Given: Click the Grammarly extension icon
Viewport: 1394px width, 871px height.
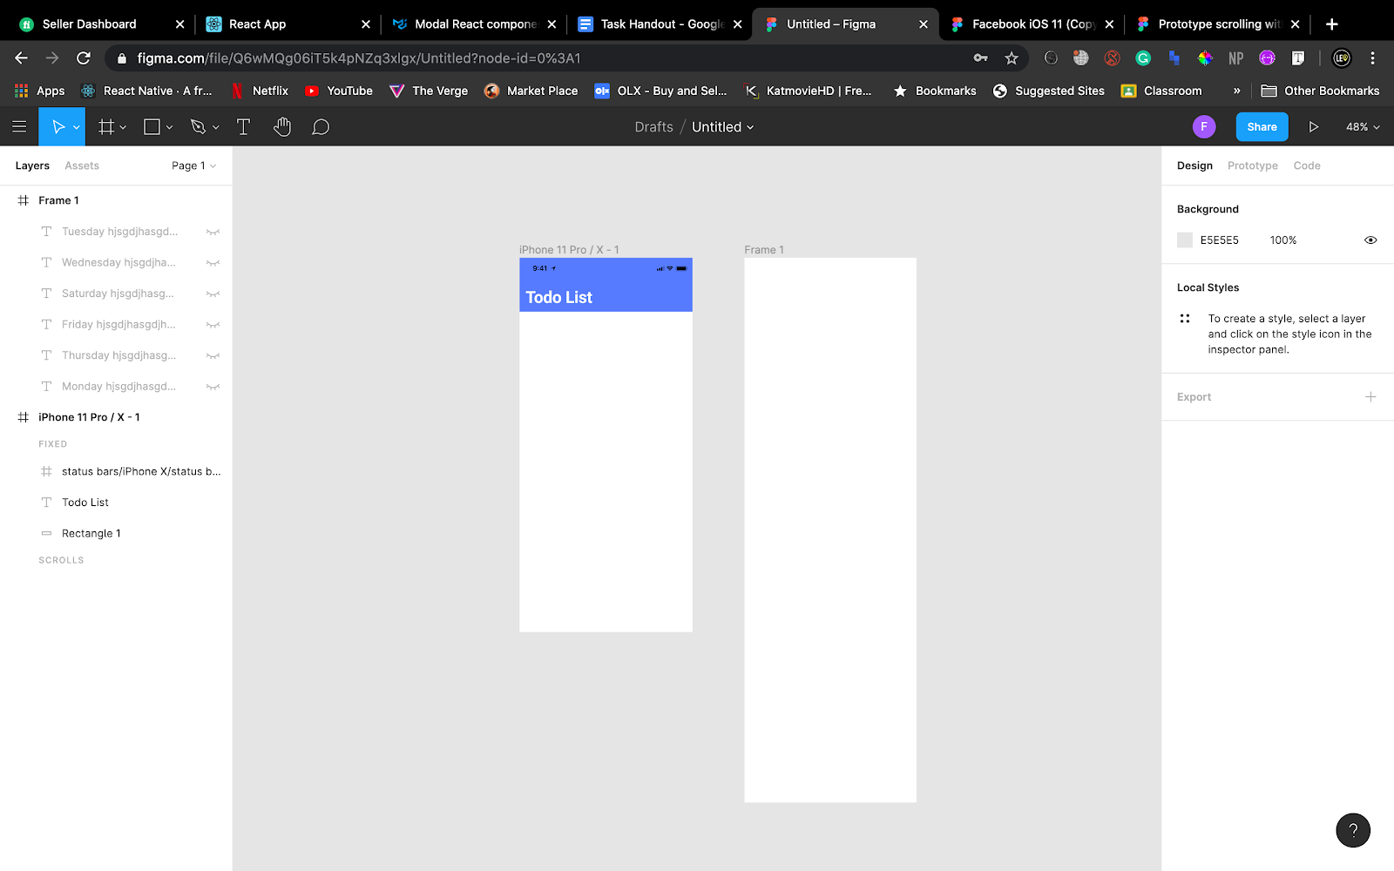Looking at the screenshot, I should click(1143, 58).
